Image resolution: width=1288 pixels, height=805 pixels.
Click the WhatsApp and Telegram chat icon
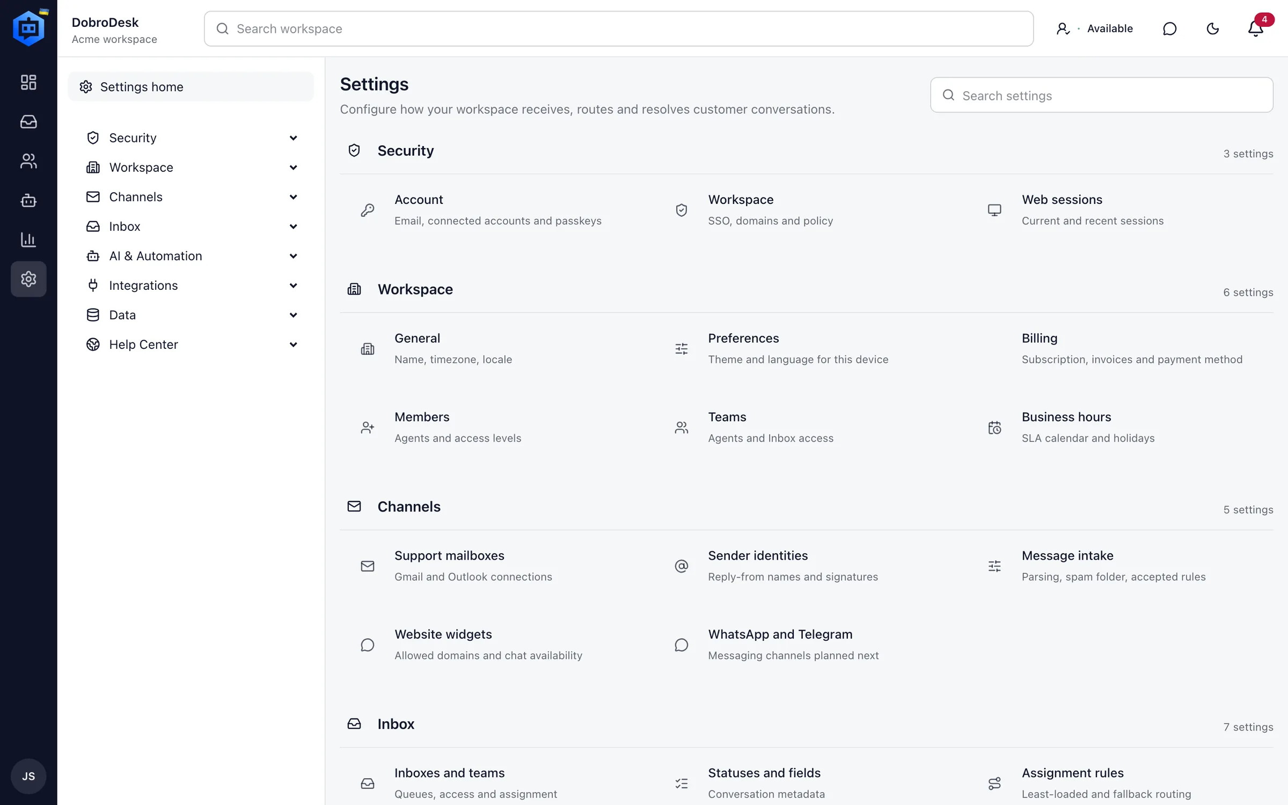[x=681, y=645]
